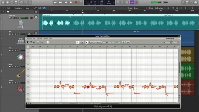Screen dimensions: 199x112
Task: Open the Loop Browser panel
Action: pos(192,2)
